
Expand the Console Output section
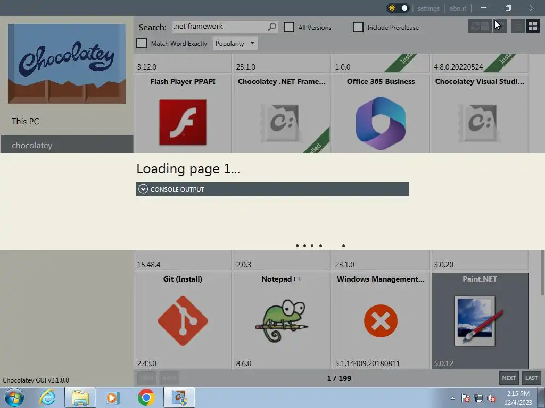tap(272, 189)
